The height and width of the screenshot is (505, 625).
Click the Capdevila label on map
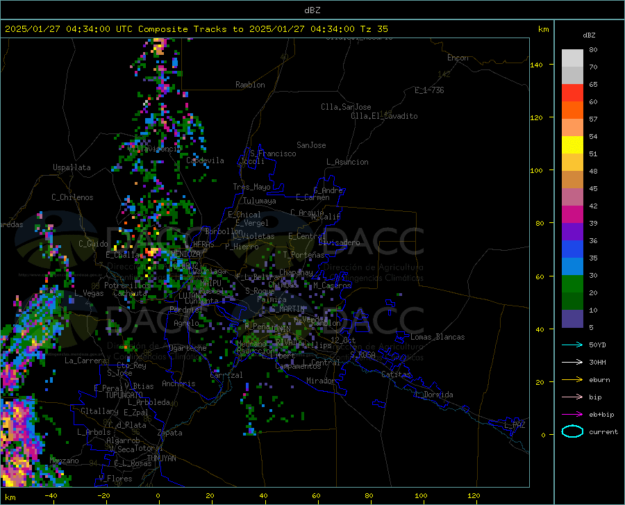tap(205, 160)
